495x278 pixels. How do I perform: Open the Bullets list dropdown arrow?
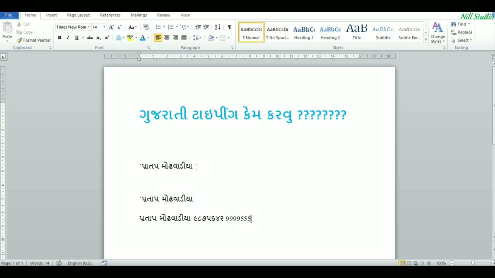click(164, 27)
